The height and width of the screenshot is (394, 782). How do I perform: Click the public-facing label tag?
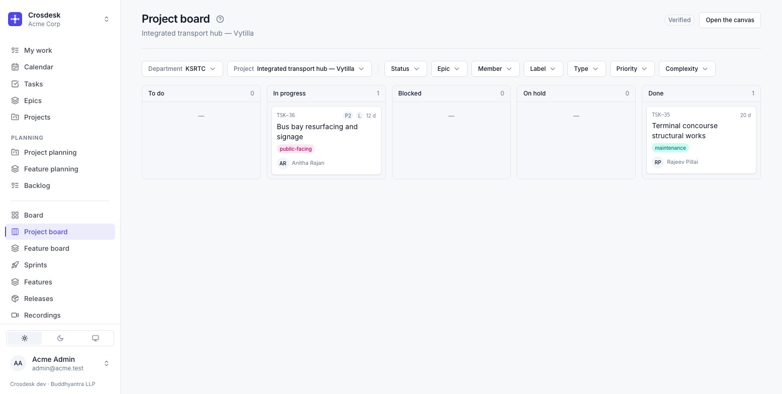tap(296, 149)
